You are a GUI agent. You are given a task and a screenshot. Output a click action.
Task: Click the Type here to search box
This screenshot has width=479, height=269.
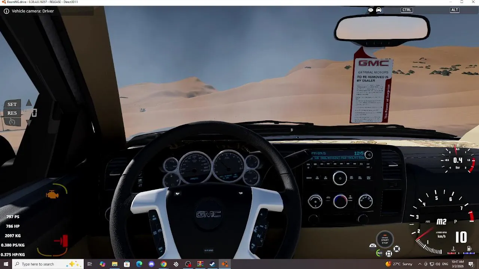pos(48,264)
